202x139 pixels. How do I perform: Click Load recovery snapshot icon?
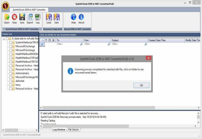[49, 17]
